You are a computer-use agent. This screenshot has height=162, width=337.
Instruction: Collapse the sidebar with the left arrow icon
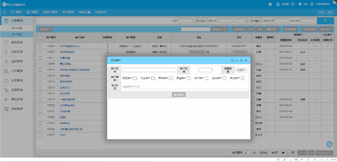click(4, 12)
